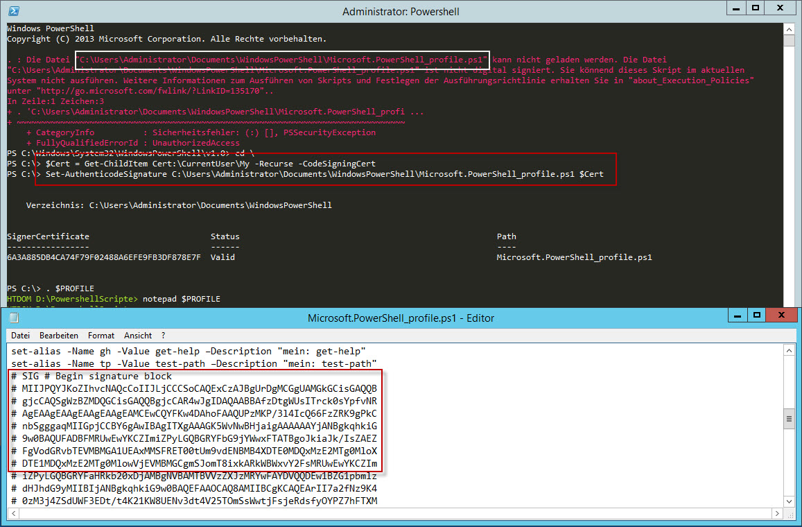This screenshot has width=802, height=527.
Task: Click the 'set-alias -Name tp' line in Editor
Action: [x=194, y=364]
